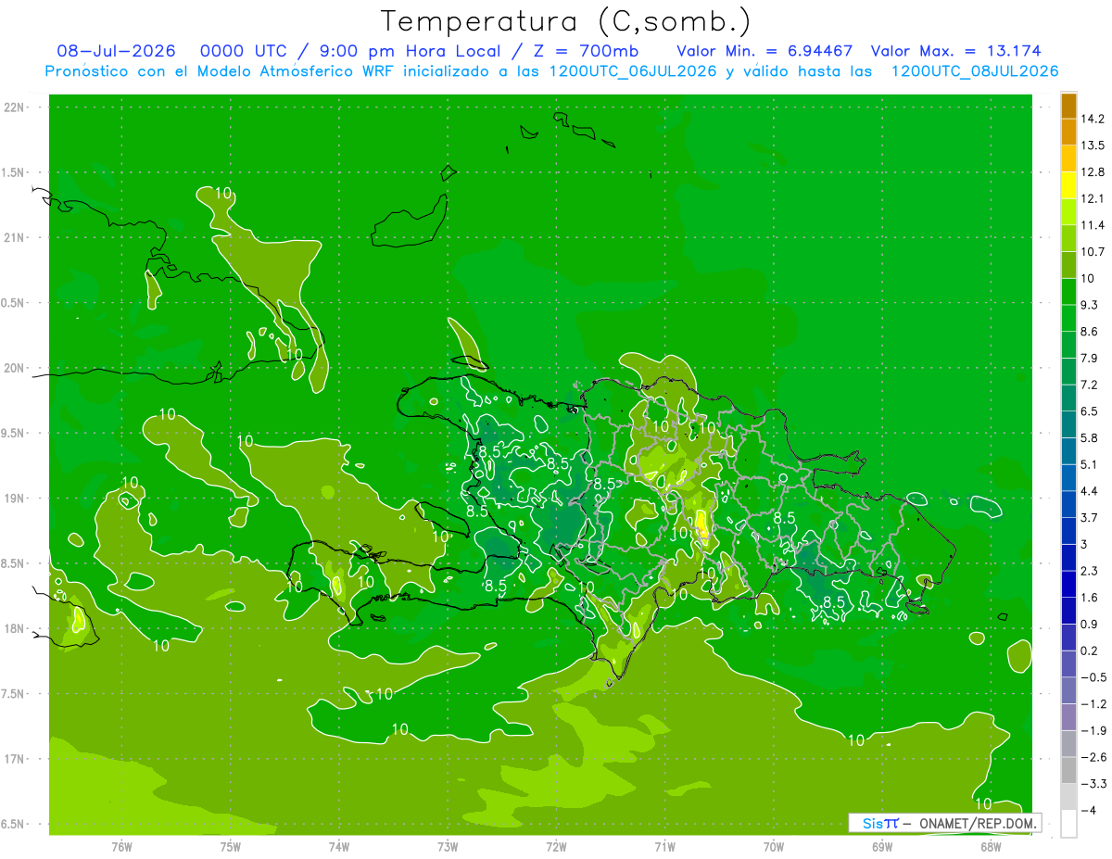Click the "10.7" color bar value

click(1093, 252)
